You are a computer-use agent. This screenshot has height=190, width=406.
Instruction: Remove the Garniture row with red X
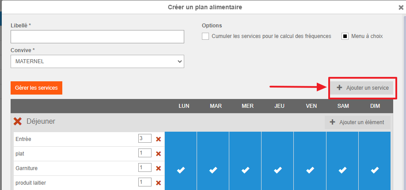pyautogui.click(x=159, y=168)
